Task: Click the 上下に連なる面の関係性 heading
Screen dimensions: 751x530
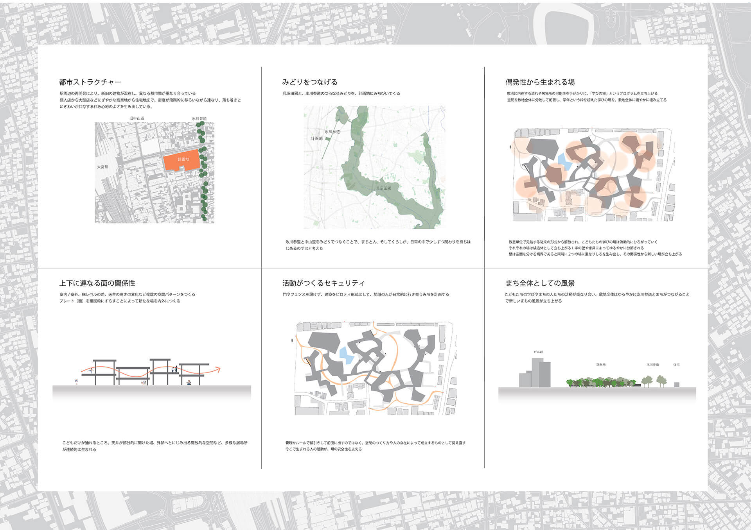Action: (97, 283)
